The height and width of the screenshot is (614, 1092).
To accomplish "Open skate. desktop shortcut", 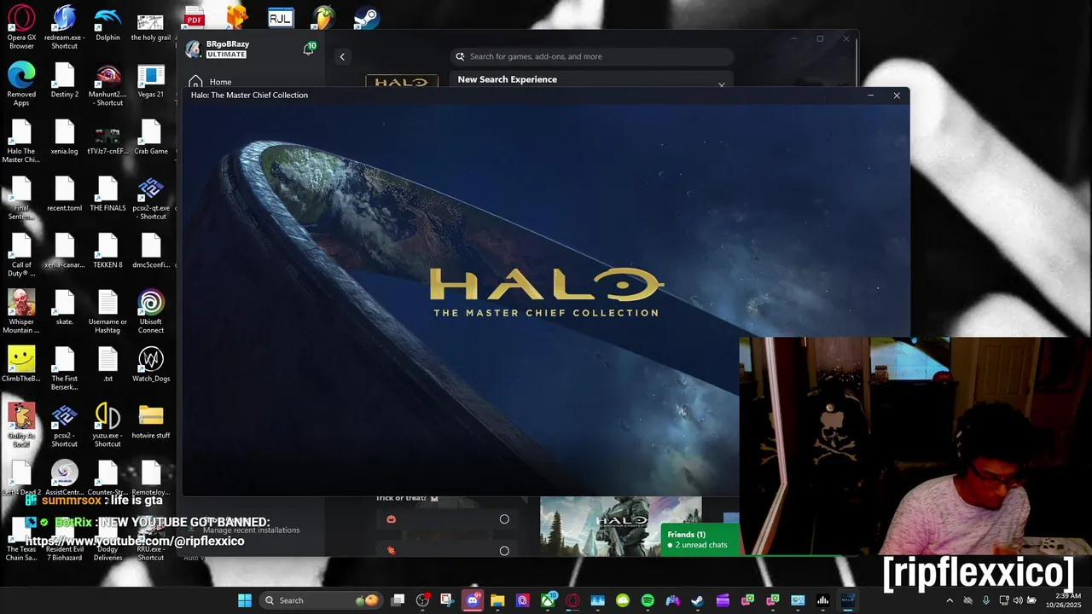I will [x=64, y=308].
